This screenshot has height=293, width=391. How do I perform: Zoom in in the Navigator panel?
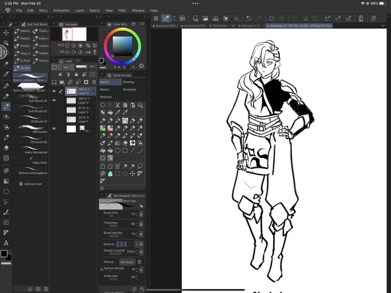(x=74, y=45)
